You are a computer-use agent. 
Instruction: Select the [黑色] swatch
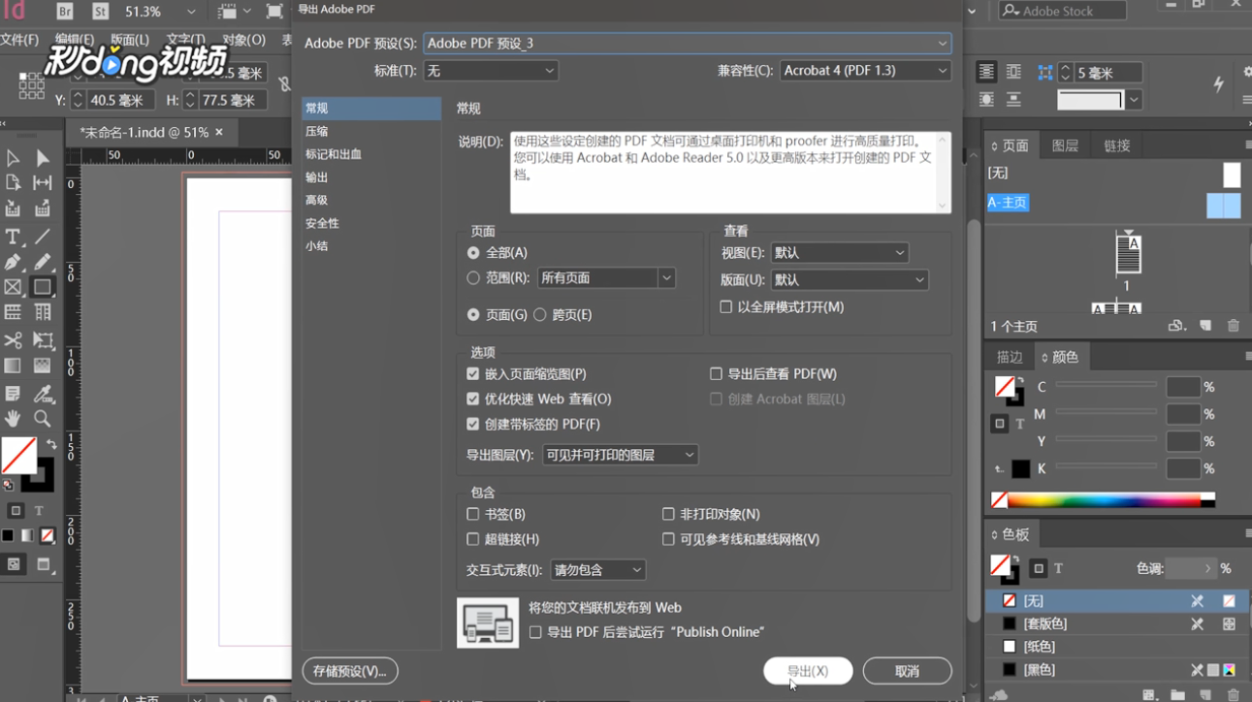[x=1116, y=670]
